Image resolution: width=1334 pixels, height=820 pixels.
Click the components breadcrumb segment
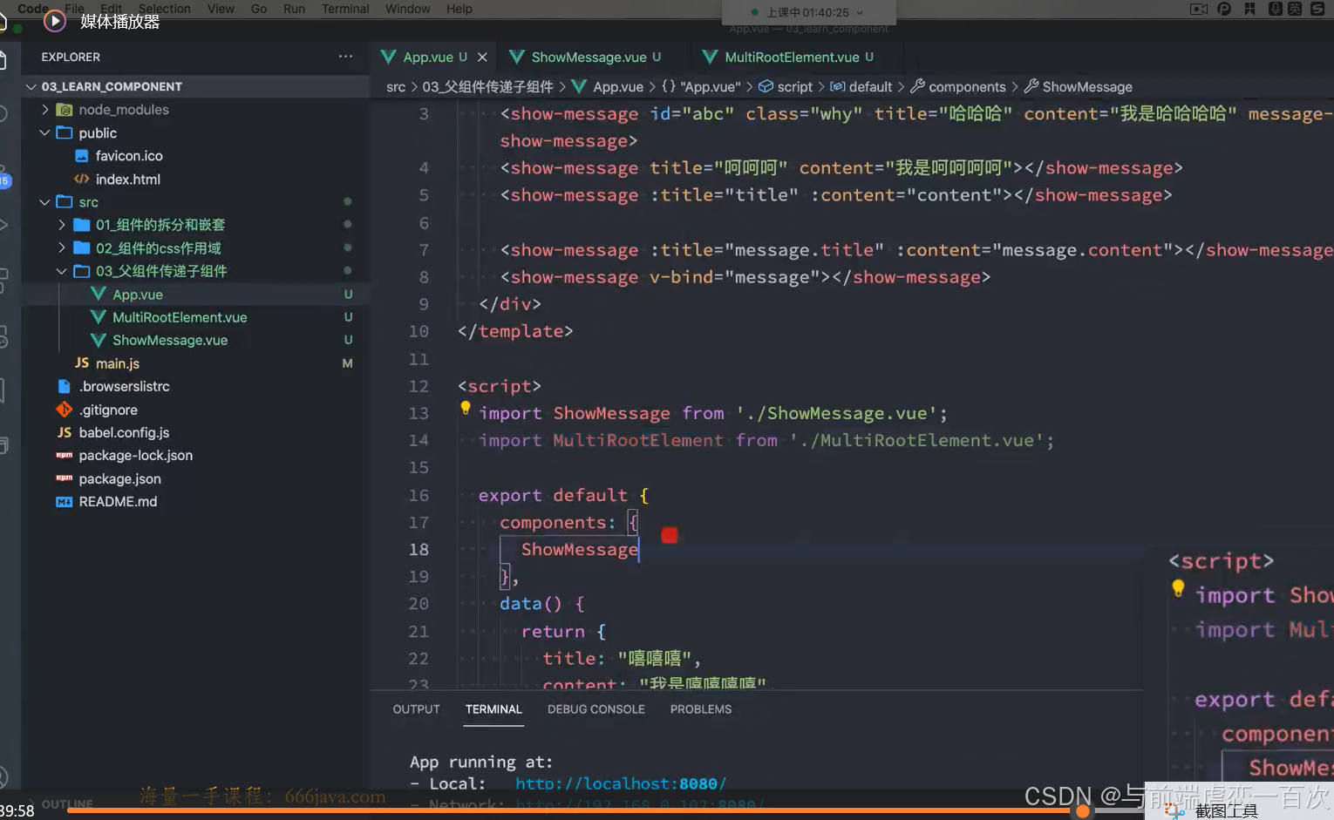click(967, 86)
